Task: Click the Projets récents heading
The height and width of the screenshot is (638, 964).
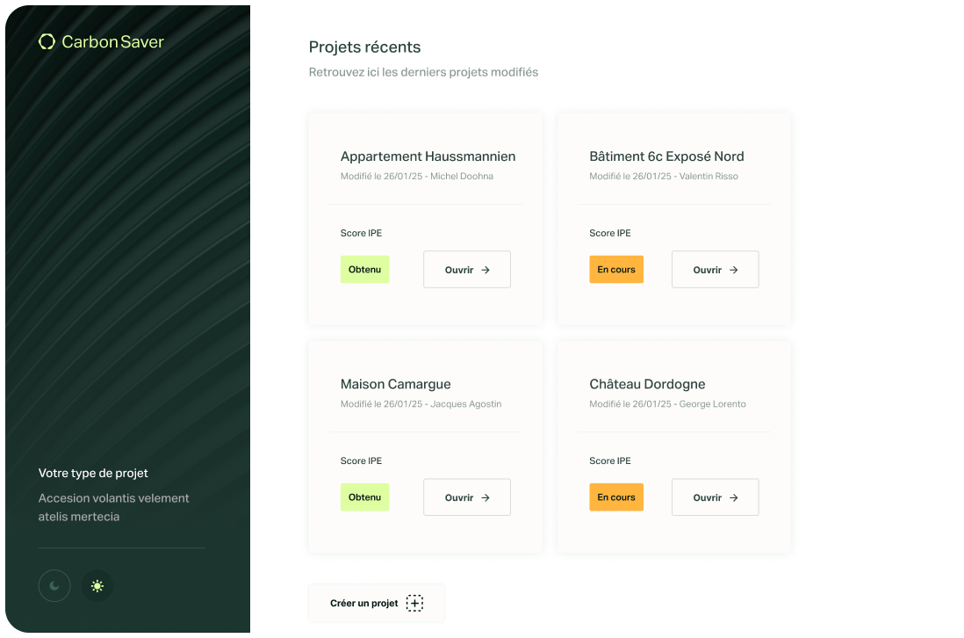Action: (364, 47)
